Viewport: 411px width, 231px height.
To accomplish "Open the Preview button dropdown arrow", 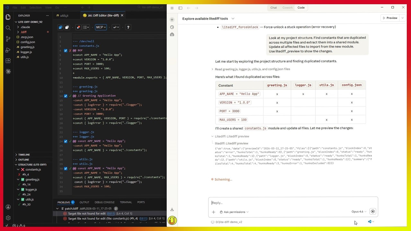I will (402, 18).
